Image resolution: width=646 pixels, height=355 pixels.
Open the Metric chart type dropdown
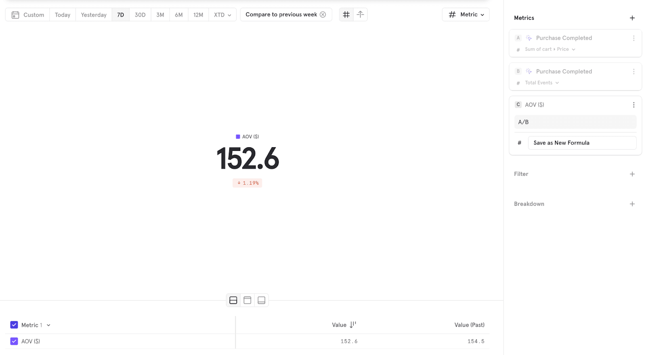tap(466, 15)
